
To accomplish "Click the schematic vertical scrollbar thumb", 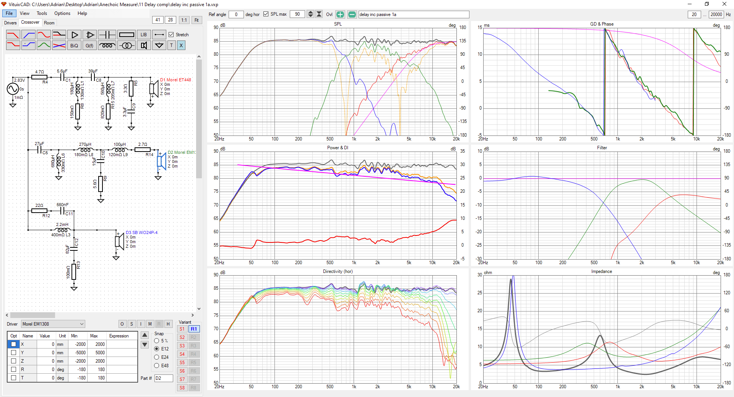I will [x=199, y=119].
